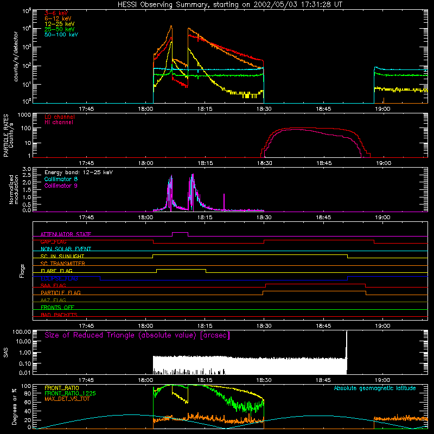Click the BAD_PACKETS flag label
The image size is (434, 434).
pos(59,315)
